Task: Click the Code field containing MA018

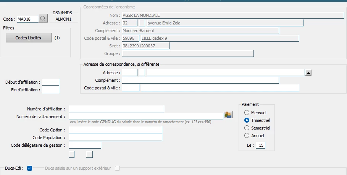Action: [x=27, y=19]
